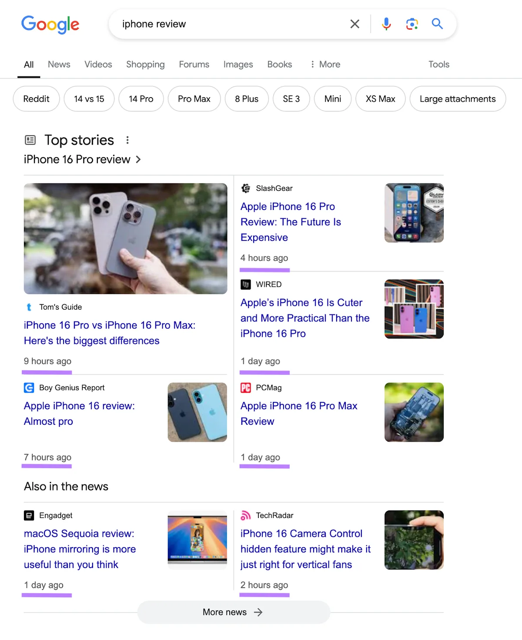Apply the Pro Max filter chip

[x=194, y=99]
